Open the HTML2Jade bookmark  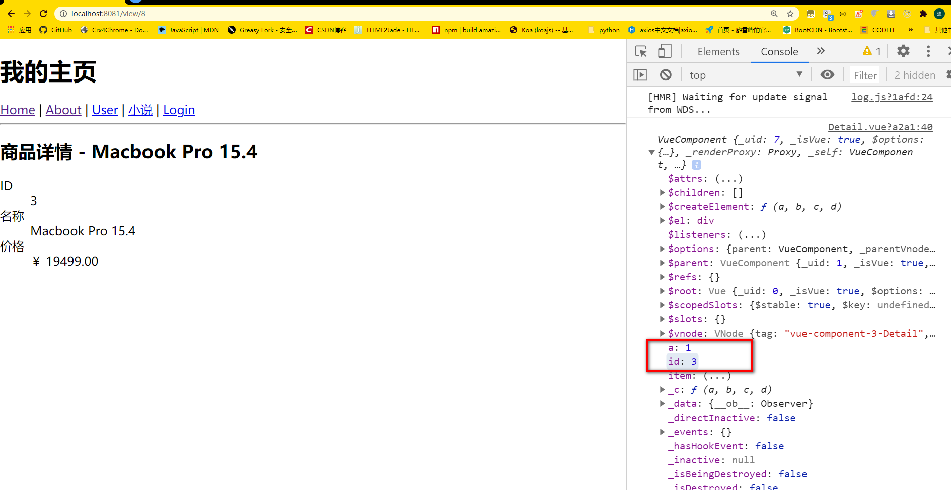click(x=387, y=30)
